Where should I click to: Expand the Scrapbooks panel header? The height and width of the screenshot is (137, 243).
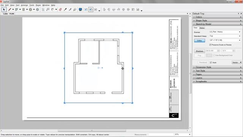click(x=201, y=81)
